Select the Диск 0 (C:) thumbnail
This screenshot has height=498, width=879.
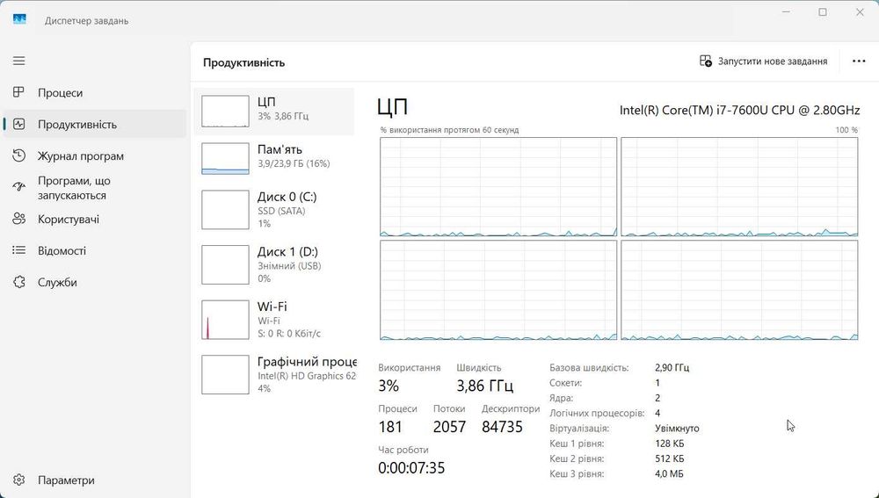pos(225,210)
